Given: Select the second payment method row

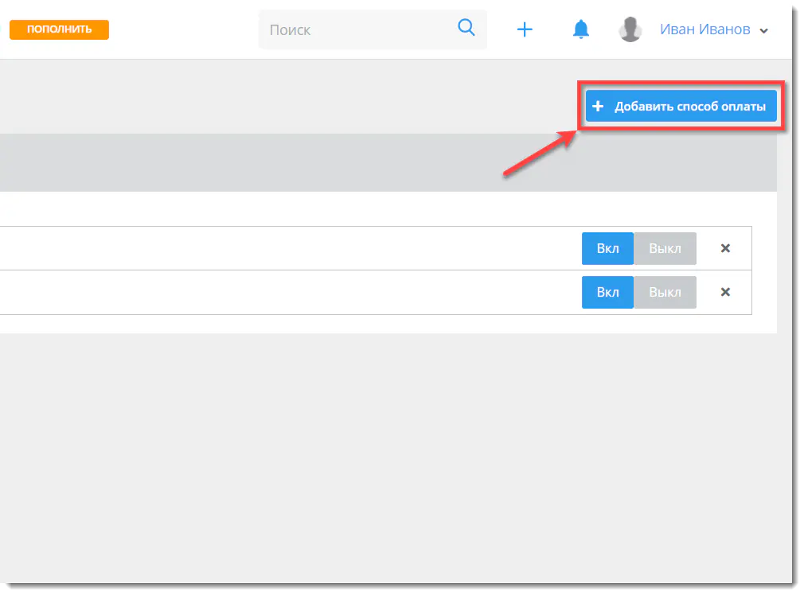Looking at the screenshot, I should tap(279, 292).
